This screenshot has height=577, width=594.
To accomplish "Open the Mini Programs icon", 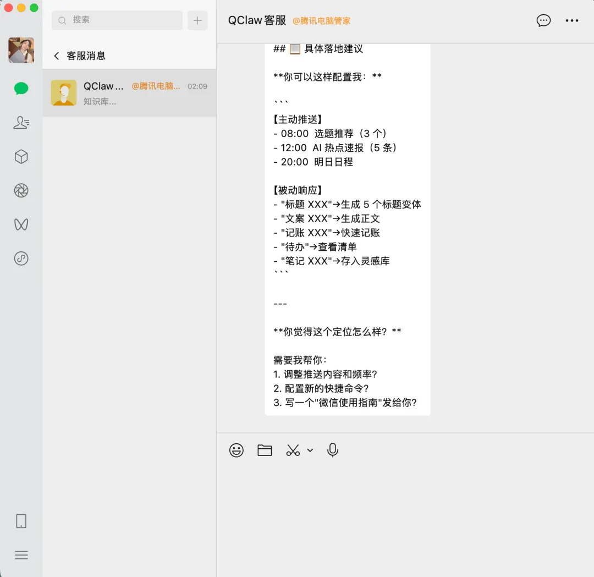I will (21, 259).
